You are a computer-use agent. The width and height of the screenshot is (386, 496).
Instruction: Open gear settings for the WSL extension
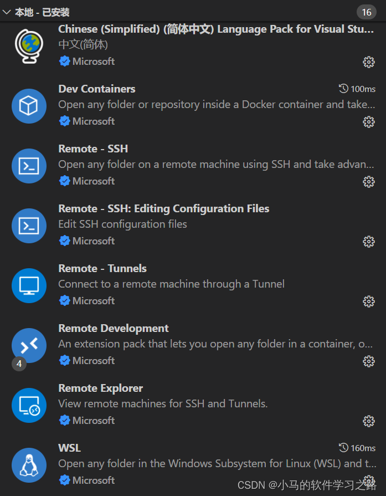pos(369,480)
